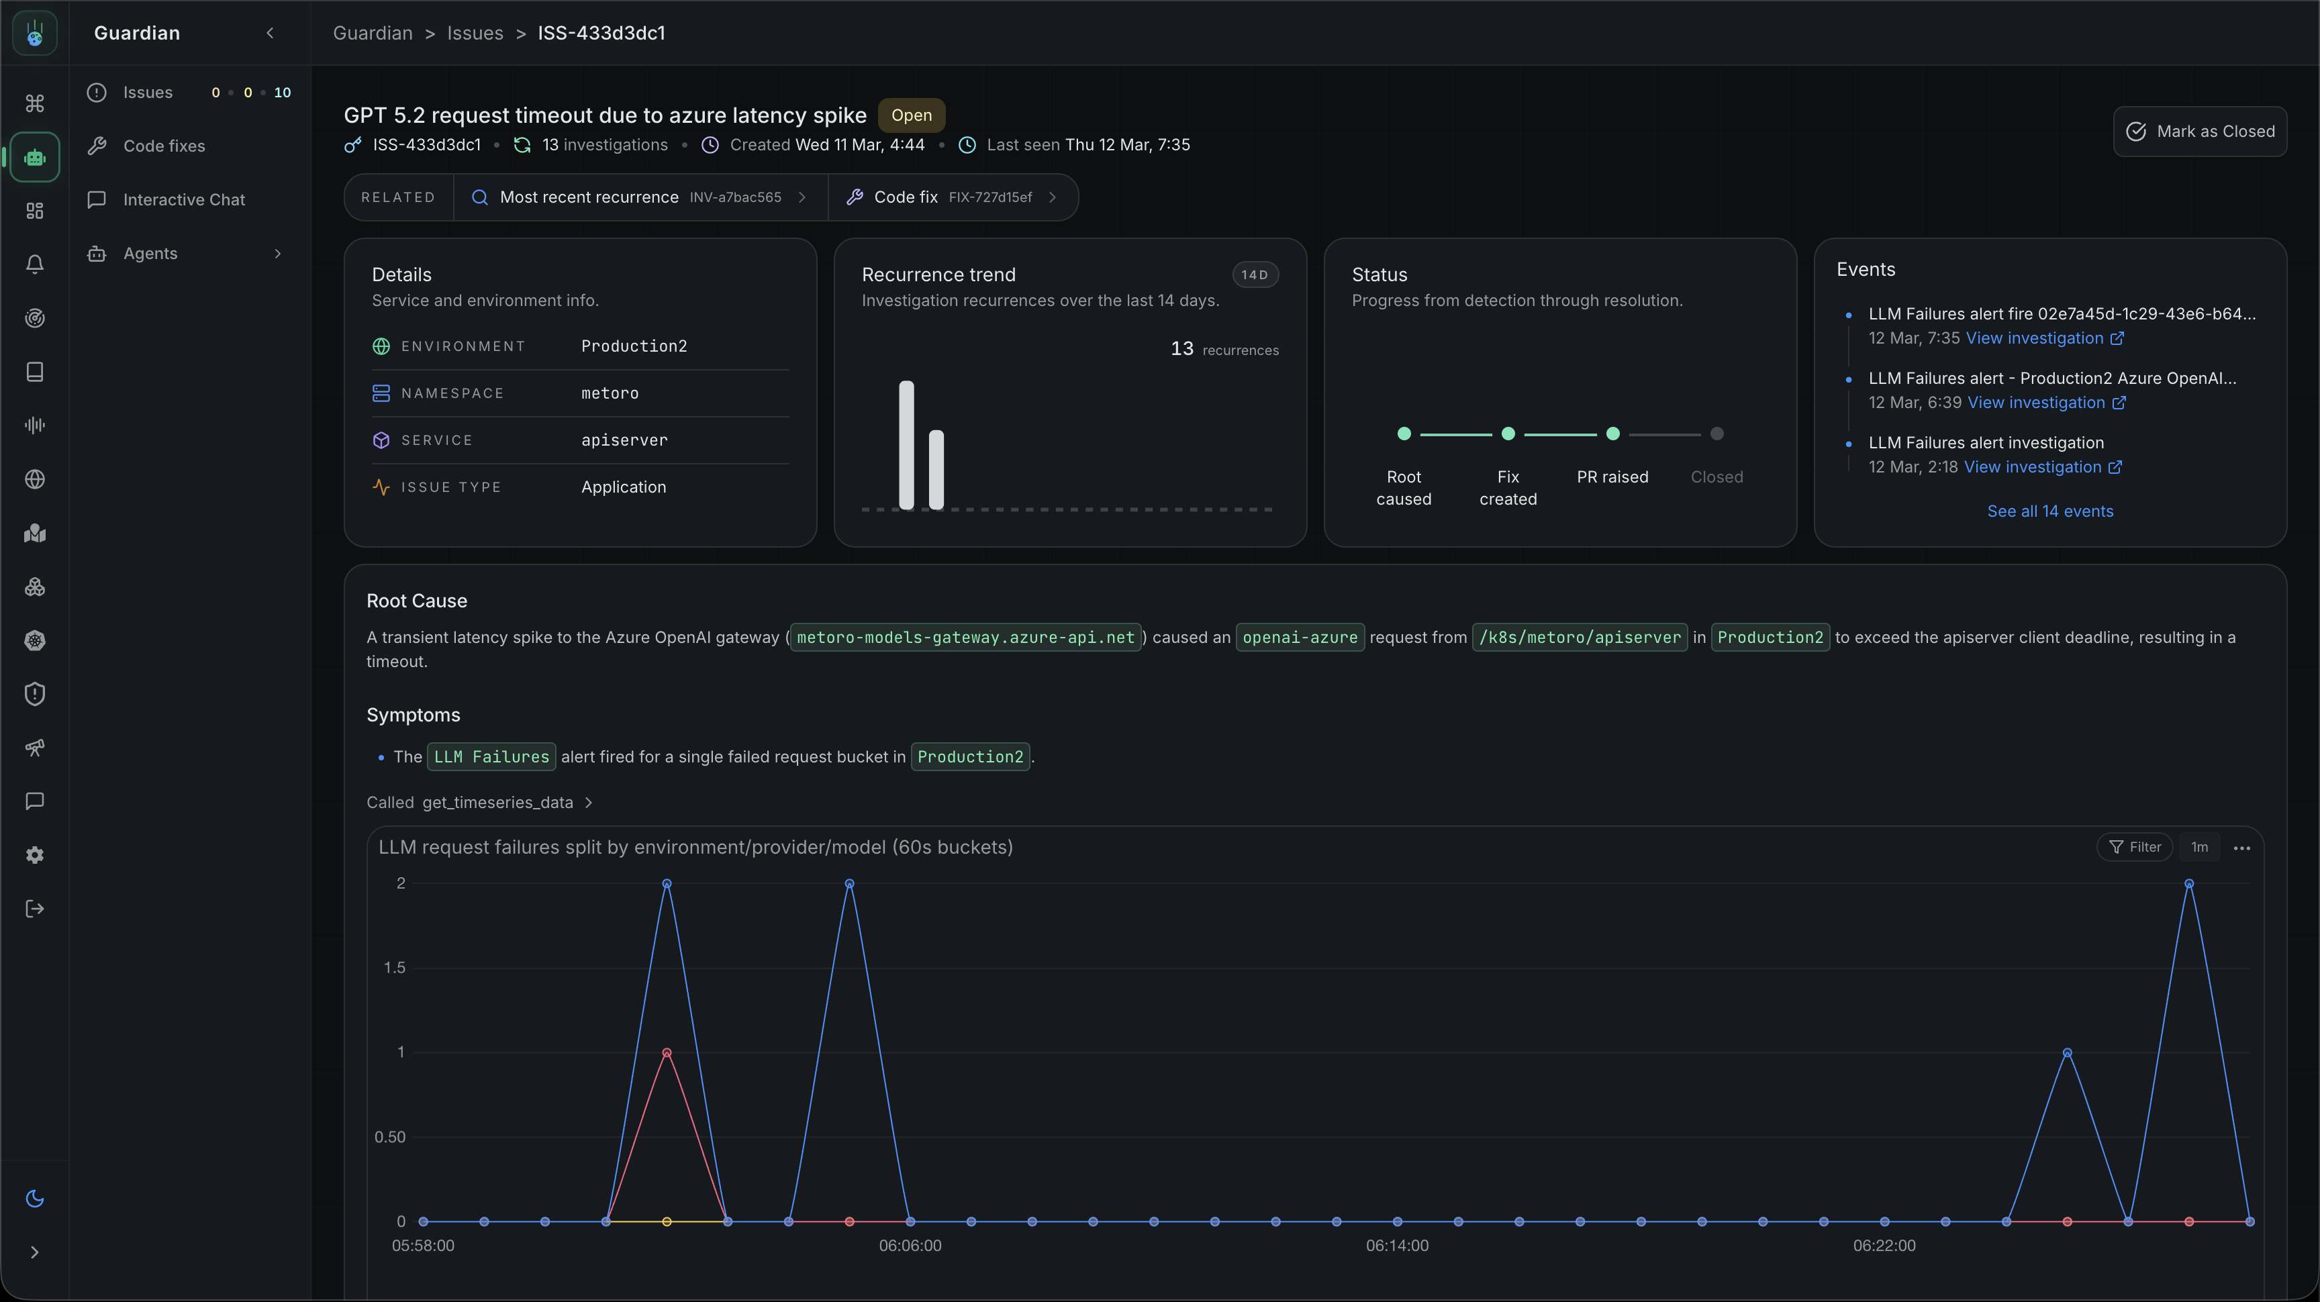Image resolution: width=2320 pixels, height=1302 pixels.
Task: Expand the Agents submenu chevron
Action: point(277,254)
